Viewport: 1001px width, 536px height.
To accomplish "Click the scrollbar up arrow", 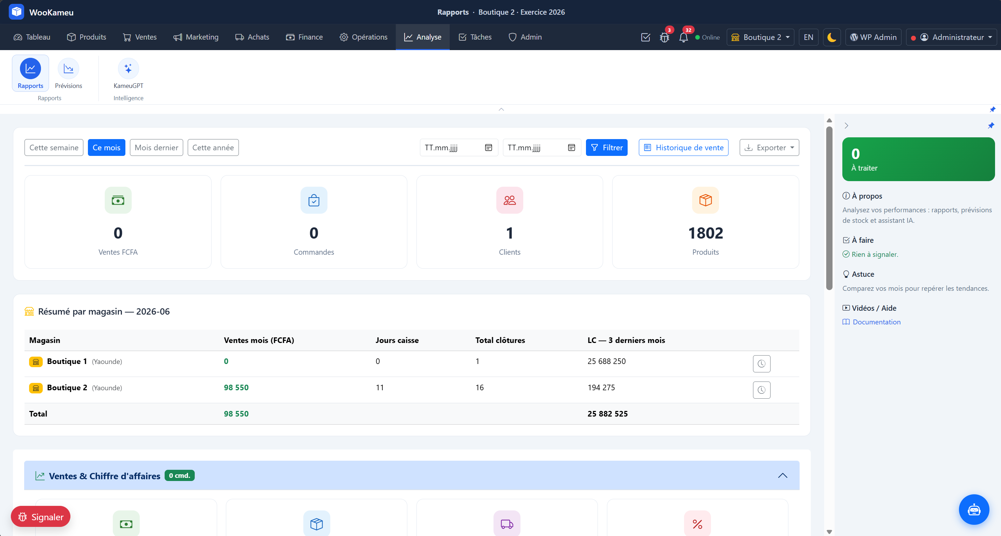I will click(829, 121).
